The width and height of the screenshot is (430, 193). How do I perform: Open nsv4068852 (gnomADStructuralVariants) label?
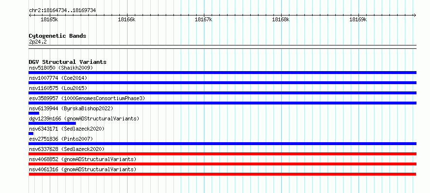tap(83, 159)
